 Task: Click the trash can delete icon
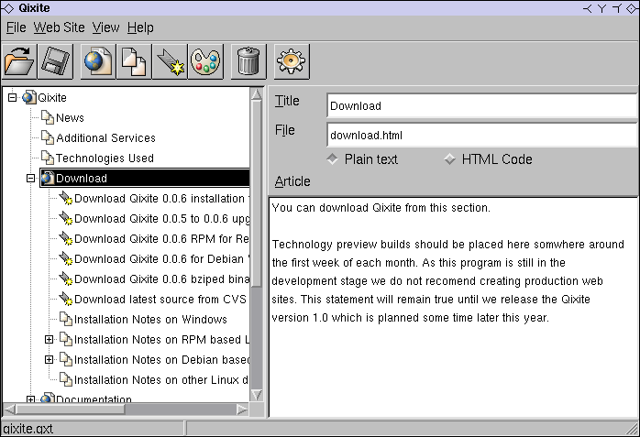pos(248,61)
